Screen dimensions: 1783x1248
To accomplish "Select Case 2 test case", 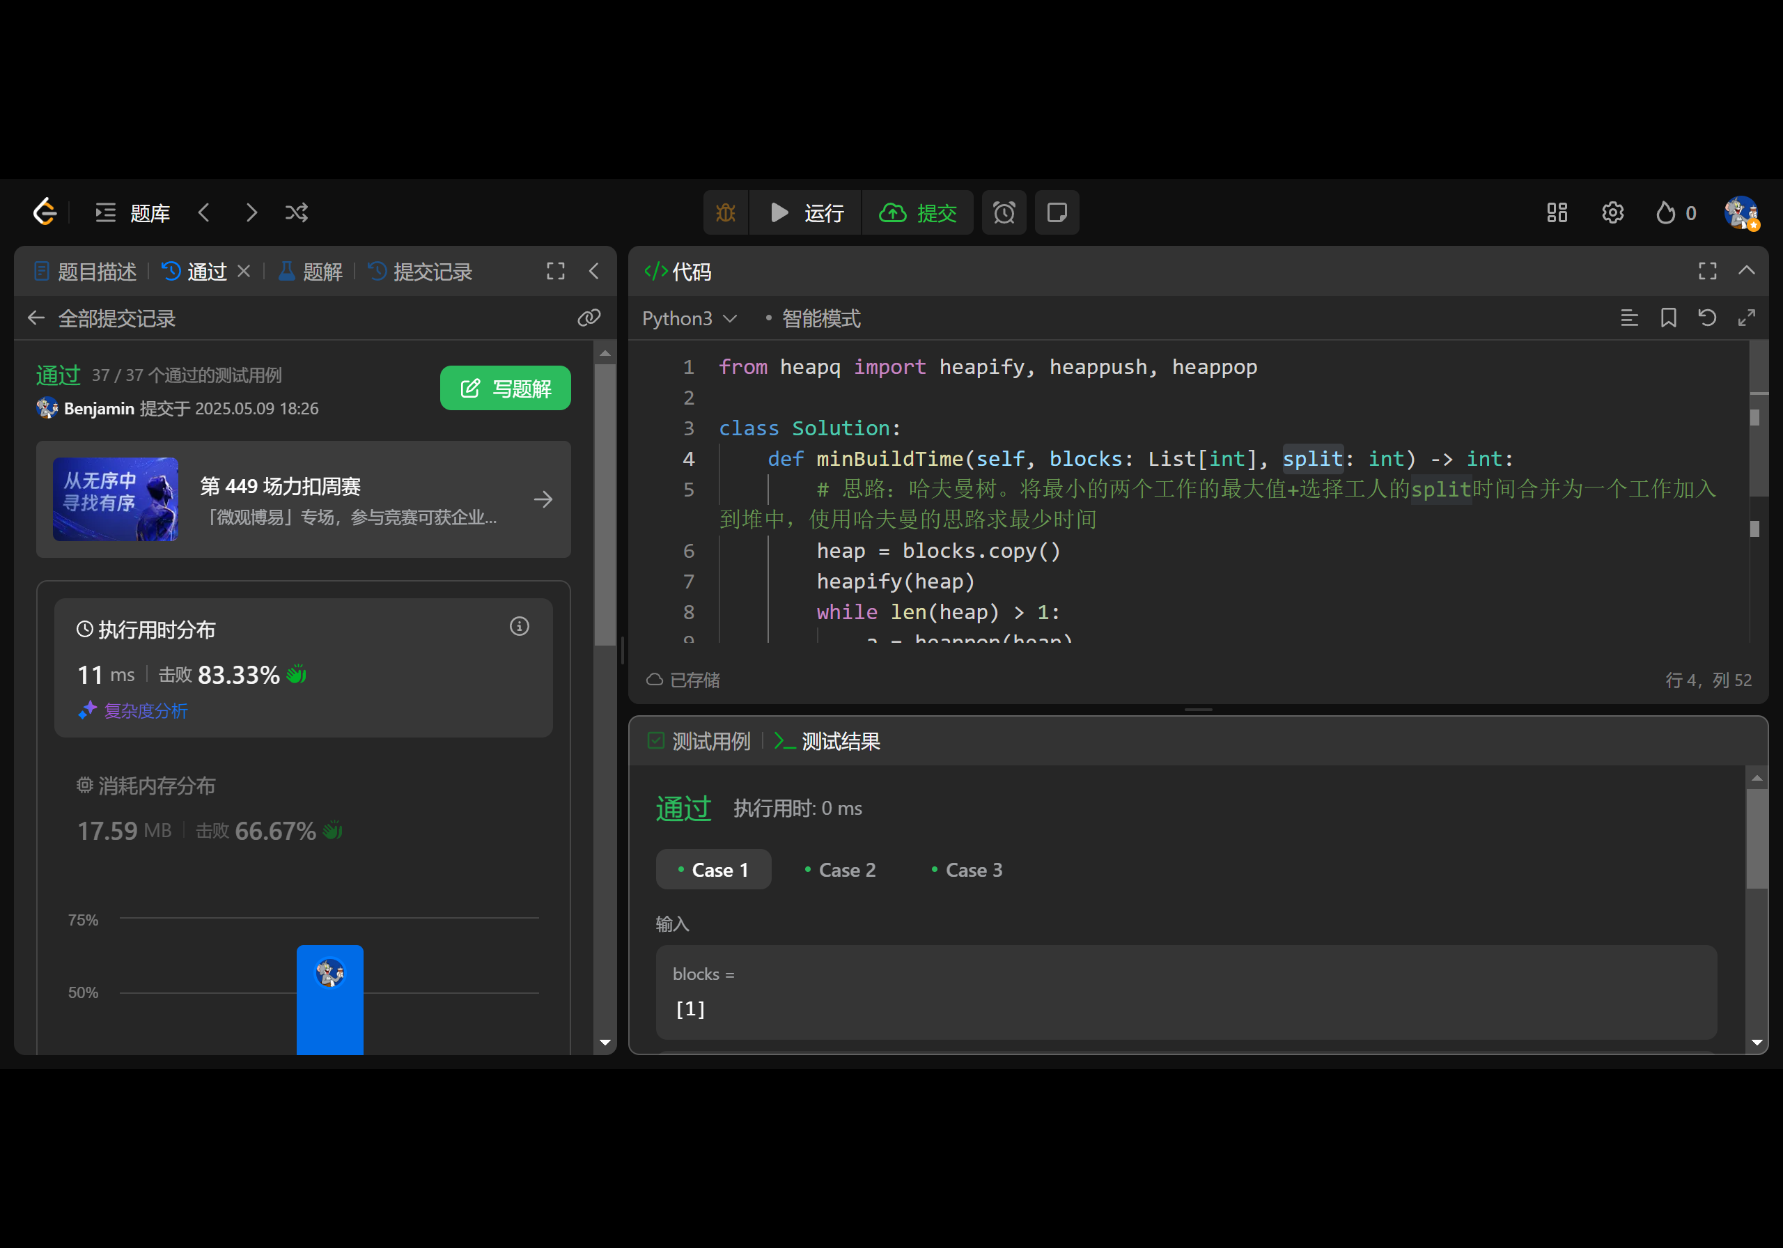I will coord(839,870).
